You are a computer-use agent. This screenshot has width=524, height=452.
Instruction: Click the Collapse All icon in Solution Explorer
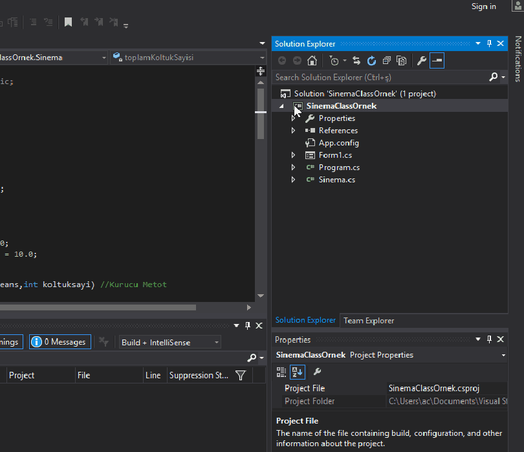point(387,61)
